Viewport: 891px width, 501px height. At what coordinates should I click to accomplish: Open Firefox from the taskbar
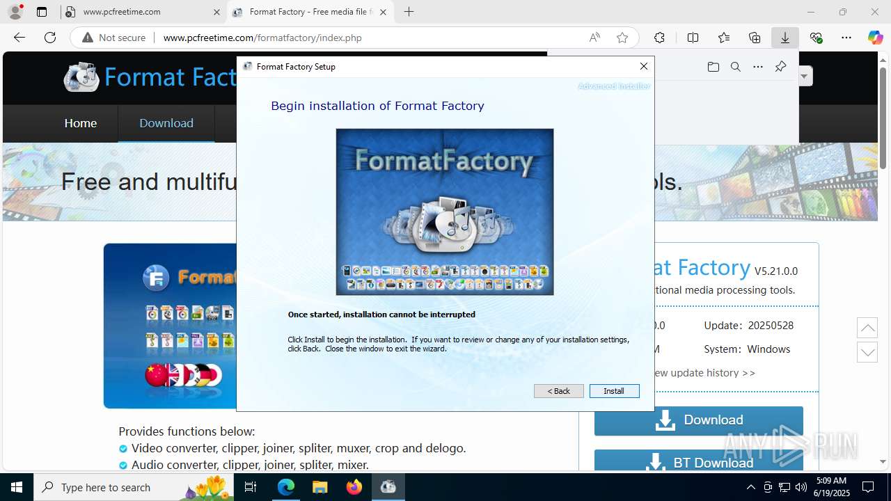(354, 487)
